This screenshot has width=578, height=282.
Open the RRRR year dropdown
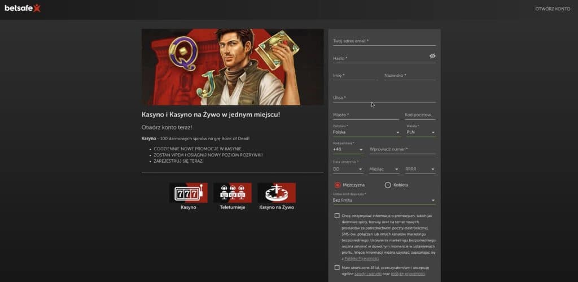[420, 169]
